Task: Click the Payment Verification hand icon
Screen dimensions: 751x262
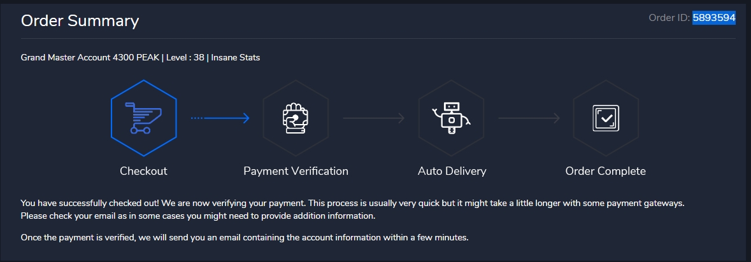Action: pos(296,118)
